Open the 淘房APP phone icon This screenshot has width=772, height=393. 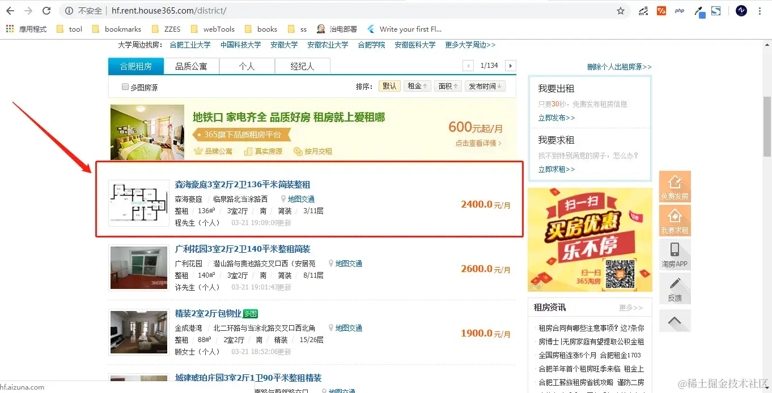click(x=675, y=254)
